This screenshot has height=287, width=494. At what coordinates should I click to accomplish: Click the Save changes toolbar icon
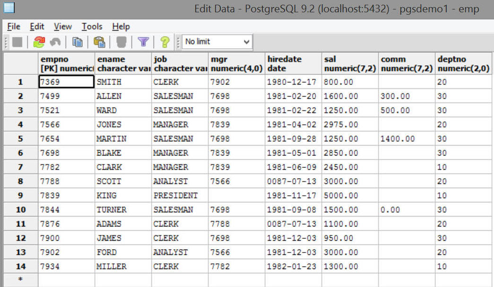pos(17,42)
